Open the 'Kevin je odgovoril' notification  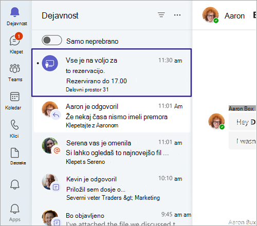[112, 187]
